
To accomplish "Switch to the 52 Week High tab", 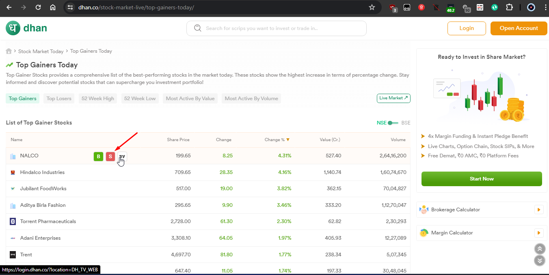I will (x=98, y=99).
